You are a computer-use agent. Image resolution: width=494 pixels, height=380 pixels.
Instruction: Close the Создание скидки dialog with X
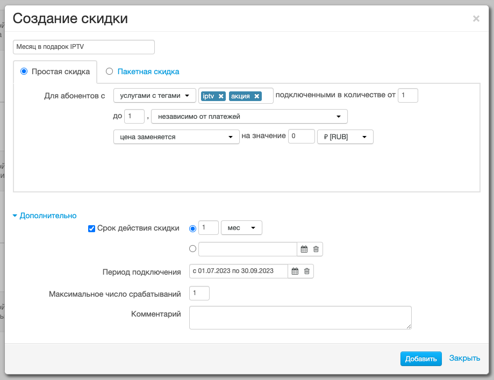476,19
